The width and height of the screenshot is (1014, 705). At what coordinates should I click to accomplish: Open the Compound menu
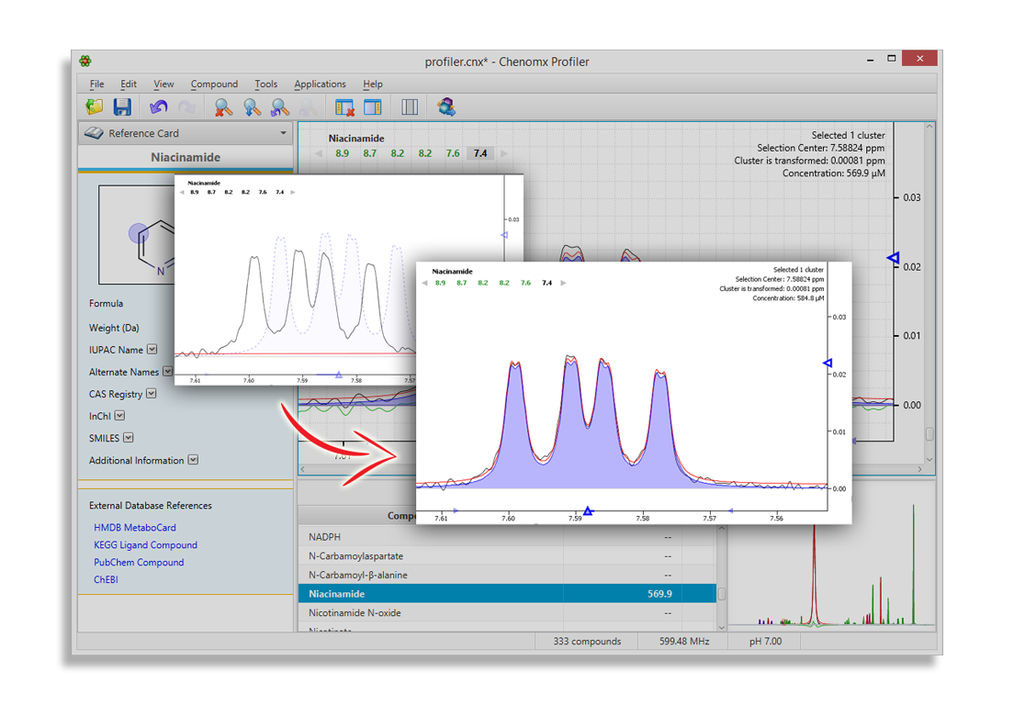point(214,84)
